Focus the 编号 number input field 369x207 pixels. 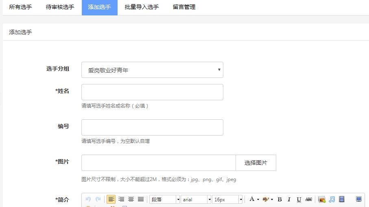pos(152,127)
